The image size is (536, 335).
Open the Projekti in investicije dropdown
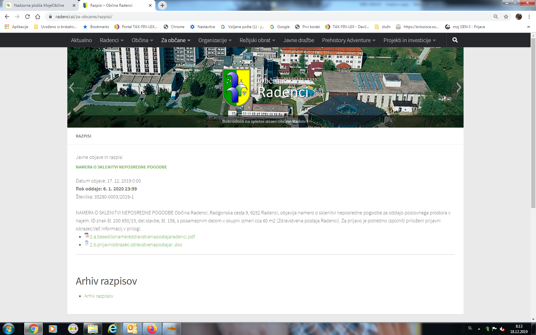point(409,40)
